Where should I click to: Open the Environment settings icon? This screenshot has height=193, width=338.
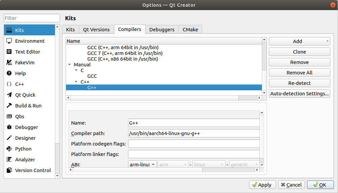coord(9,41)
